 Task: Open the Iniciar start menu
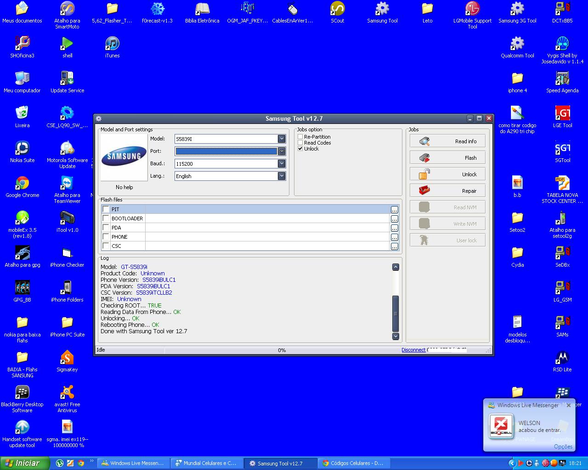click(25, 463)
